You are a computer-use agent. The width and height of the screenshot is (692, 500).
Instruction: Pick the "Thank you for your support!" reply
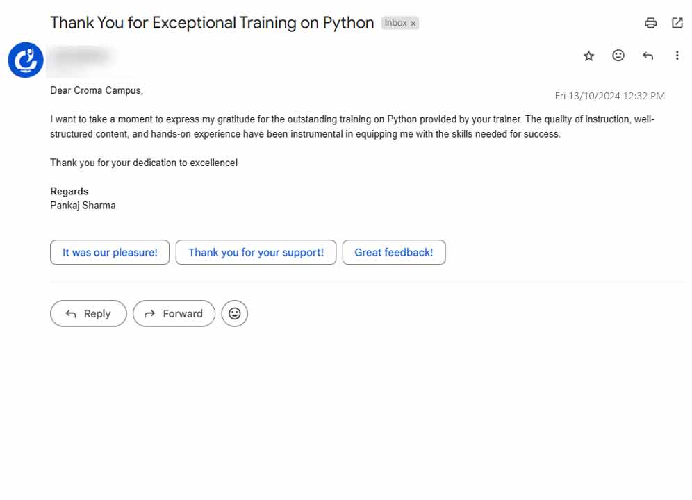click(x=256, y=252)
